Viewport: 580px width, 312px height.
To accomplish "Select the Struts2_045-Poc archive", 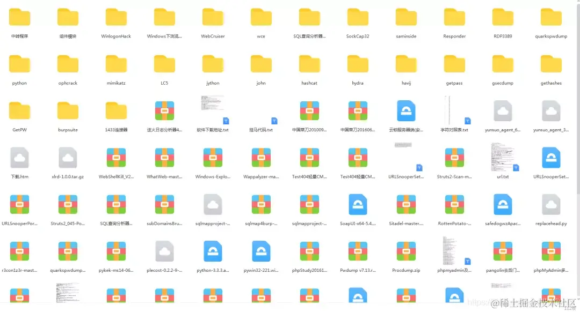I will (68, 205).
